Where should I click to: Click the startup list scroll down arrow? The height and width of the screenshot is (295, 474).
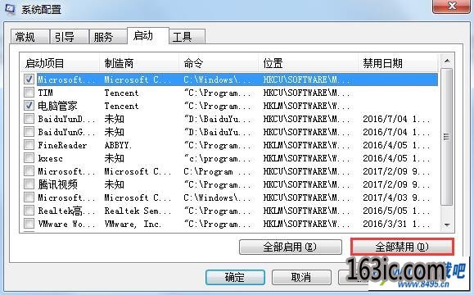click(447, 225)
